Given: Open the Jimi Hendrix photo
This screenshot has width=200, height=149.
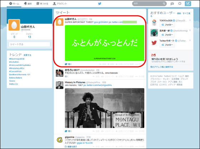Looking at the screenshot, I should pyautogui.click(x=105, y=108).
